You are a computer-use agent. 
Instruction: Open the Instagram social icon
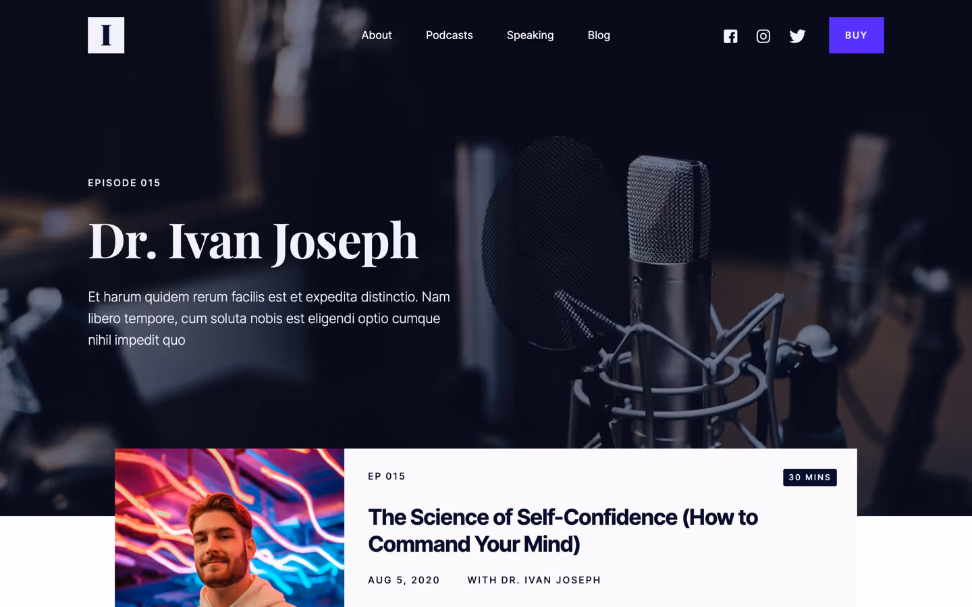pyautogui.click(x=763, y=36)
